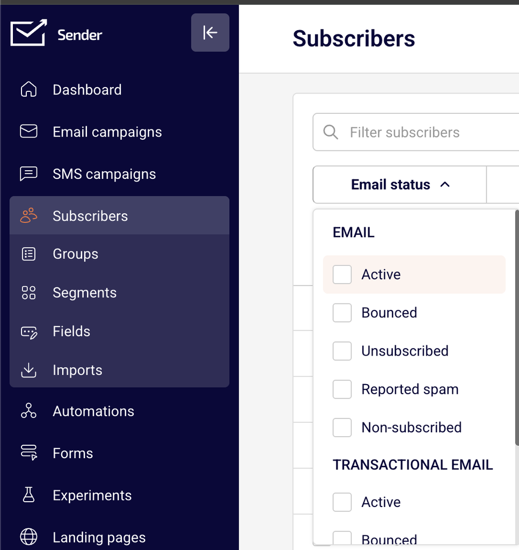
Task: Click the Sender brand name
Action: pos(79,35)
